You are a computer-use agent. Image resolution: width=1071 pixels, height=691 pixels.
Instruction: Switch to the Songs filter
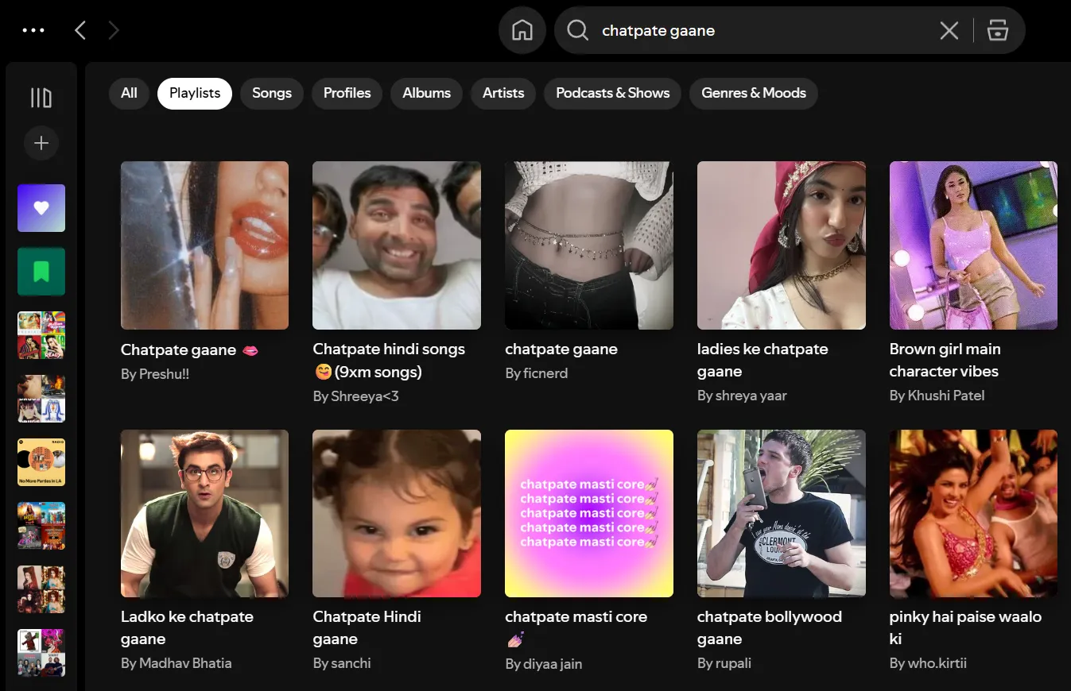click(x=272, y=93)
